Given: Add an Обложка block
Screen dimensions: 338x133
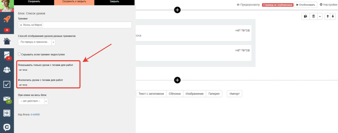Looking at the screenshot, I should 174,94.
